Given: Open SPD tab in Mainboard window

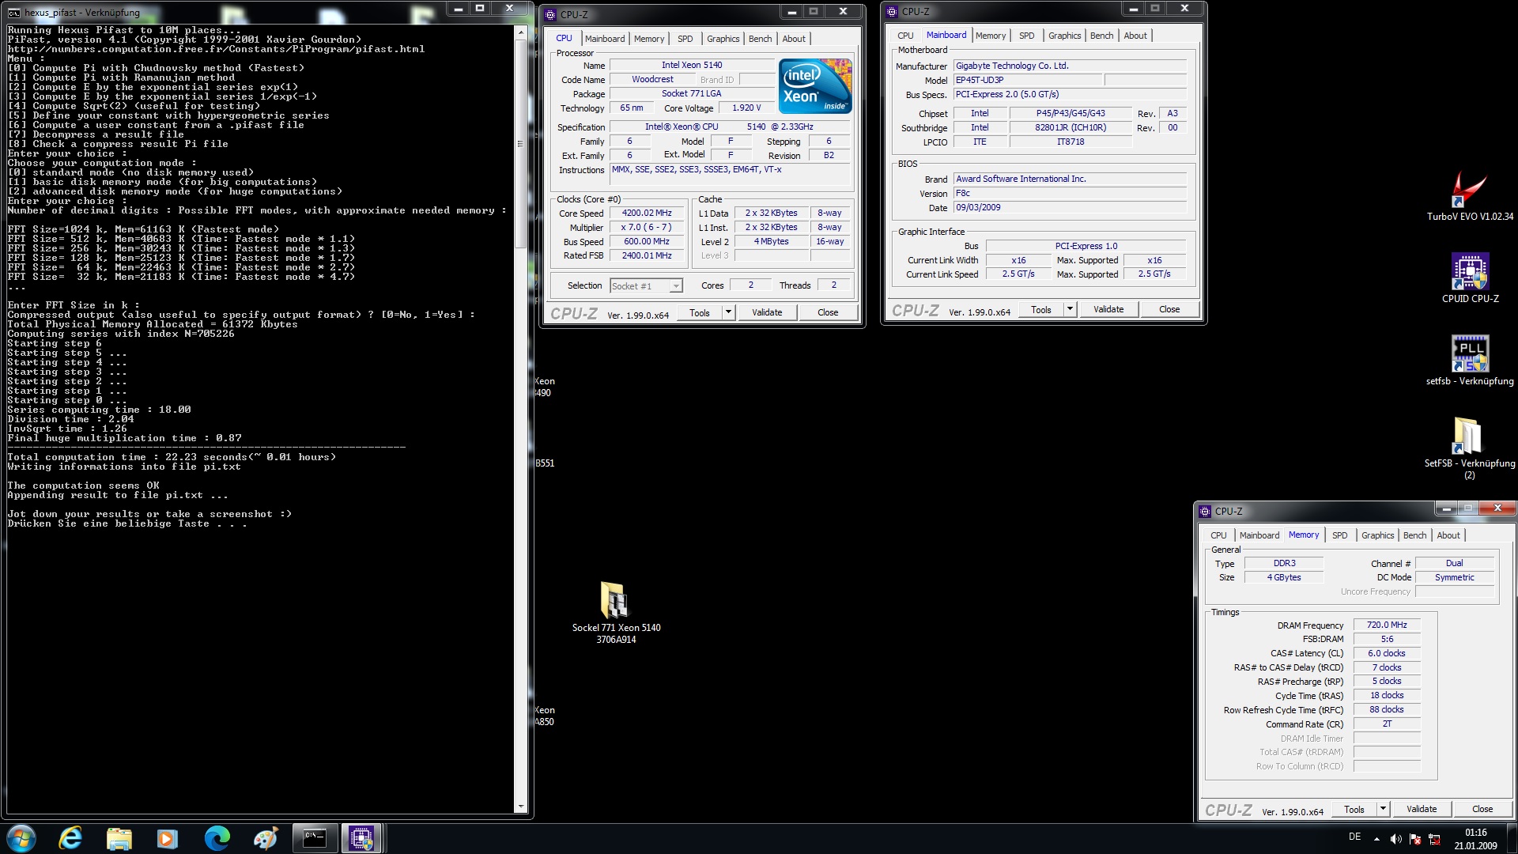Looking at the screenshot, I should point(1026,36).
